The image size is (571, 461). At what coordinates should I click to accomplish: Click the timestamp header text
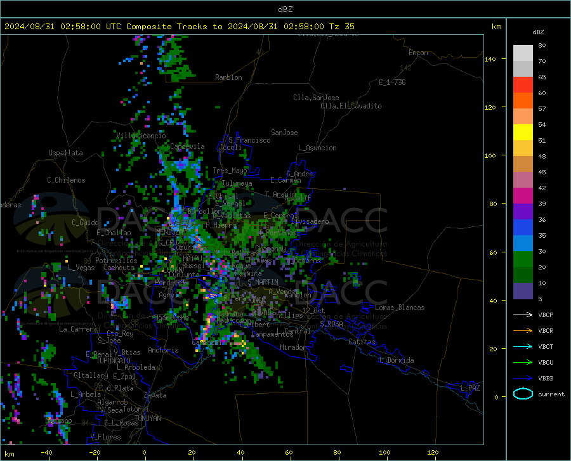180,27
